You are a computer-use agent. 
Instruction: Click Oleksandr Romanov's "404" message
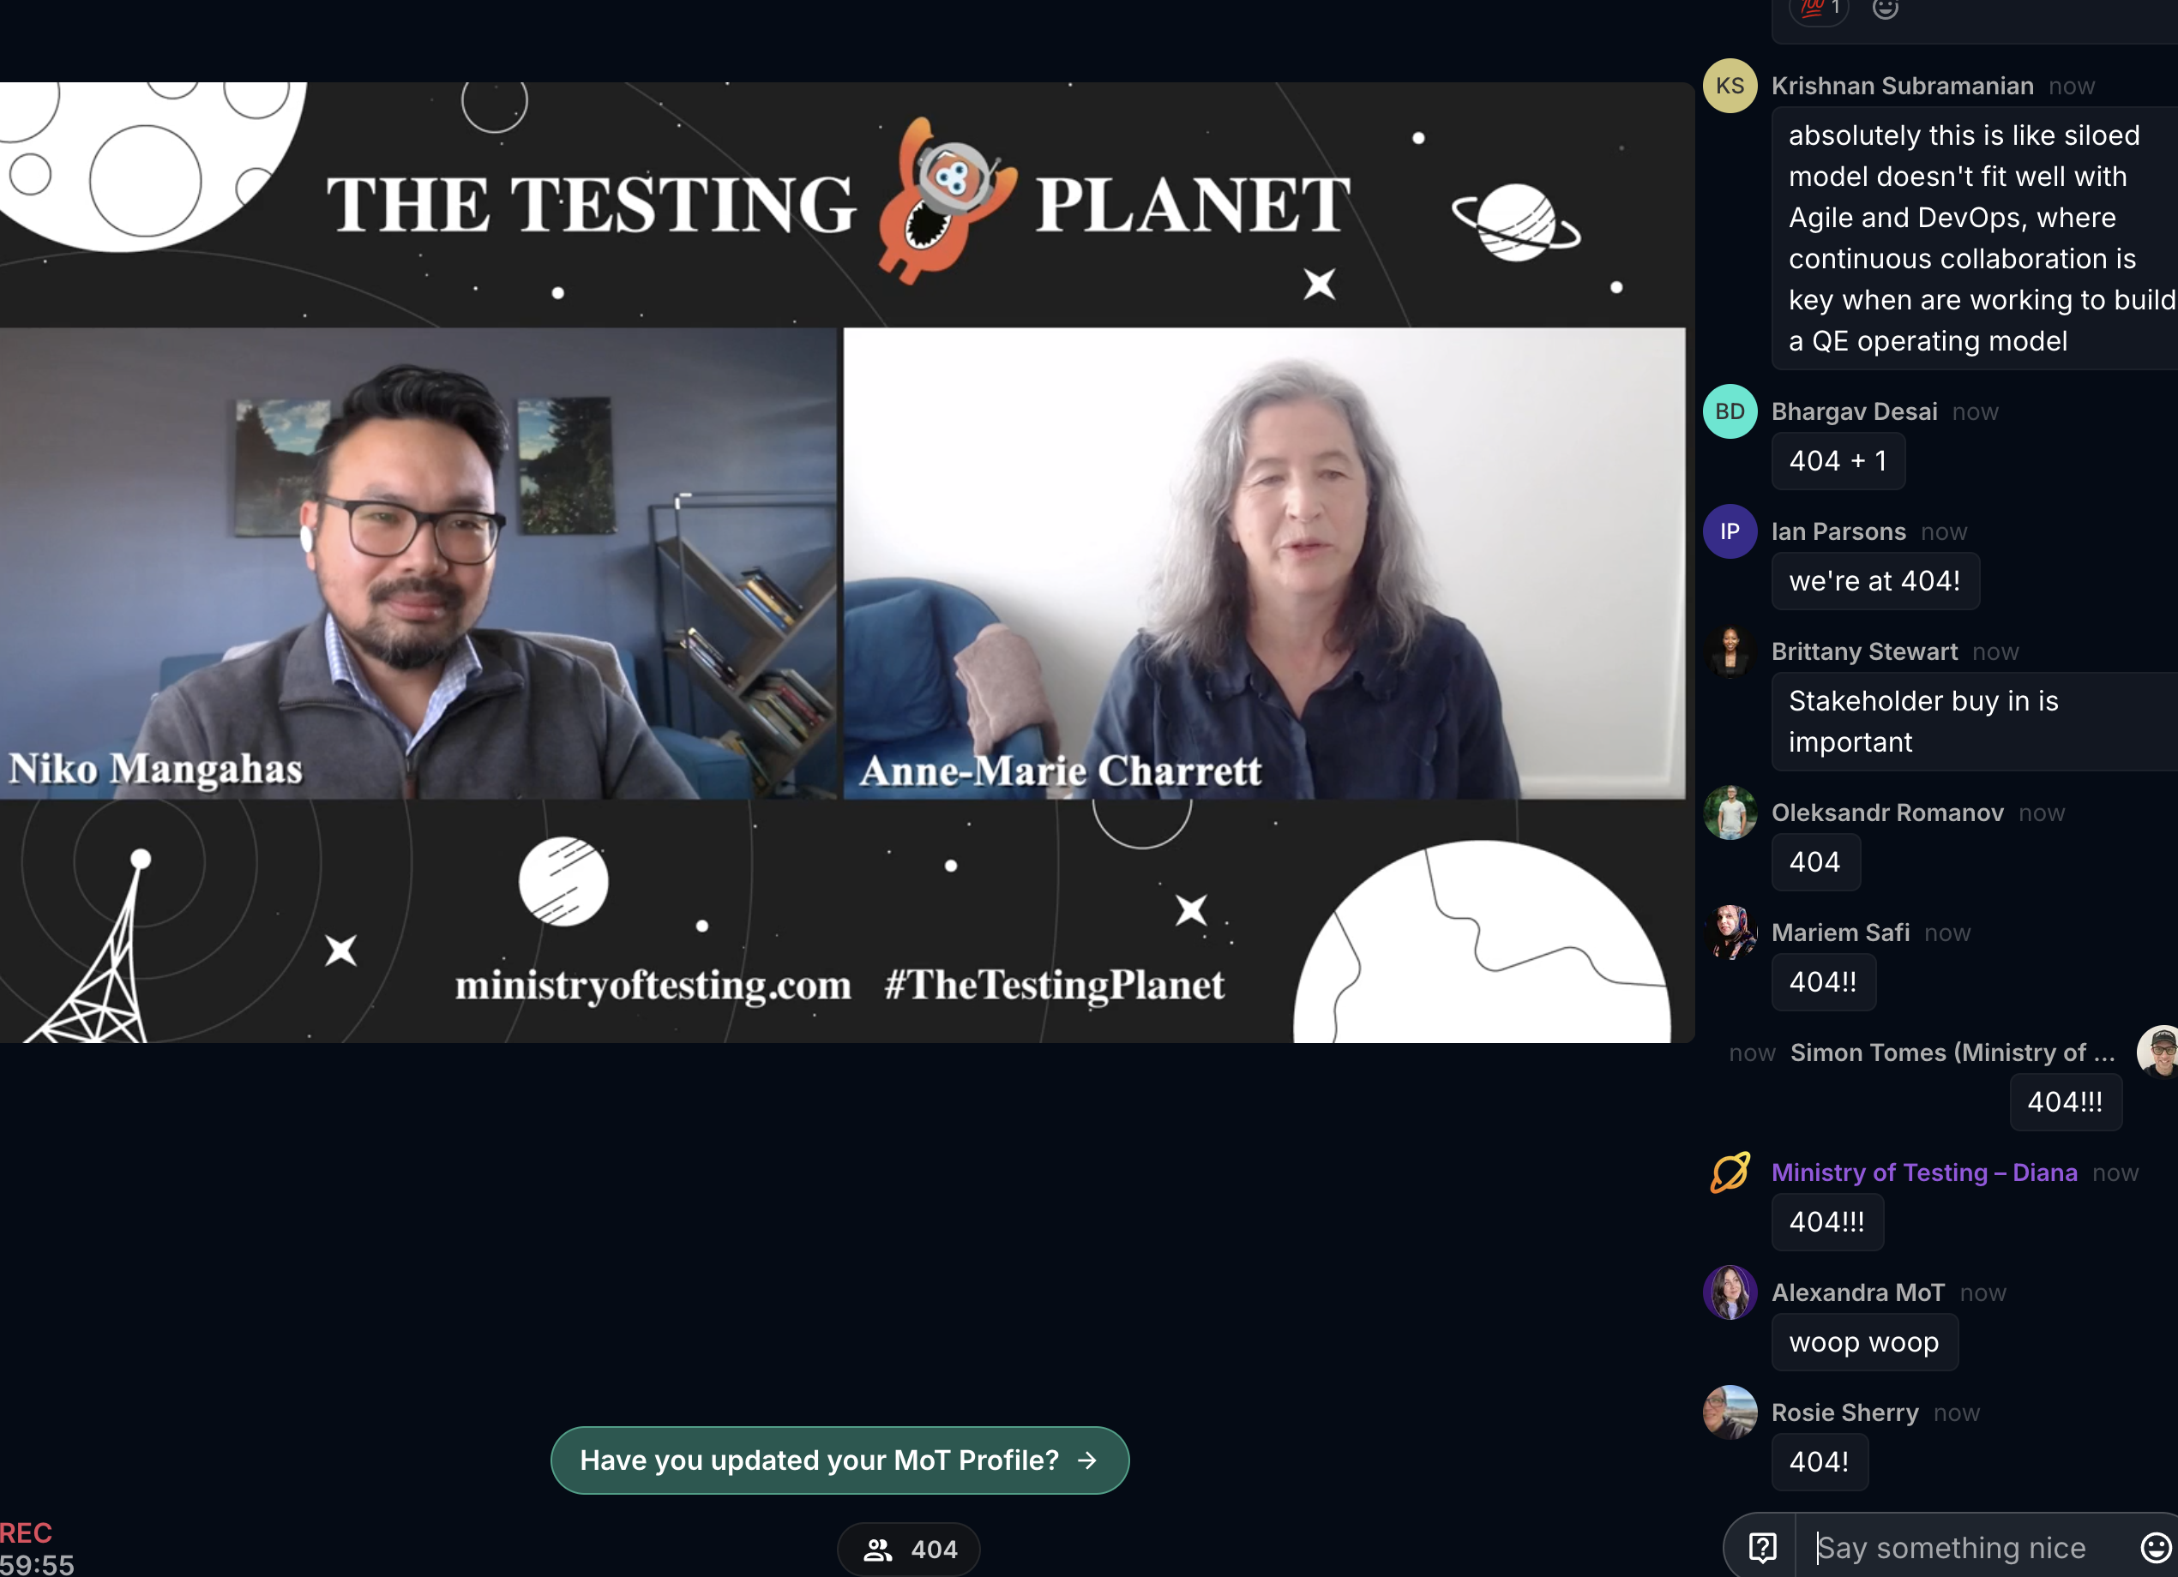[x=1815, y=862]
